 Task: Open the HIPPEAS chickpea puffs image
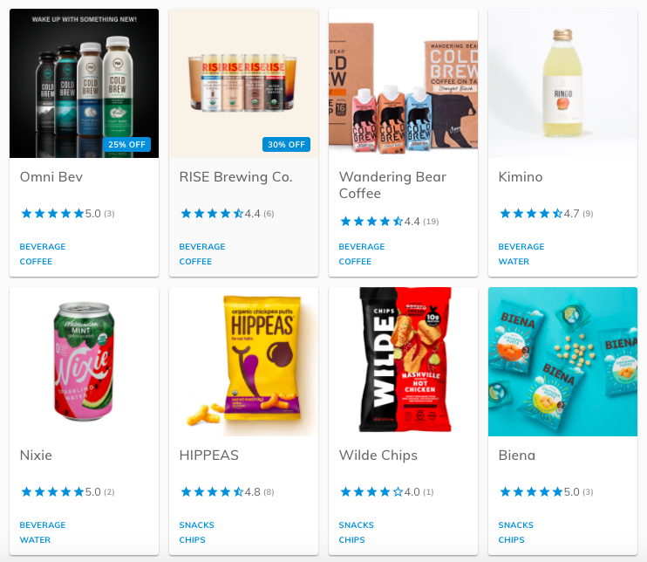coord(243,362)
